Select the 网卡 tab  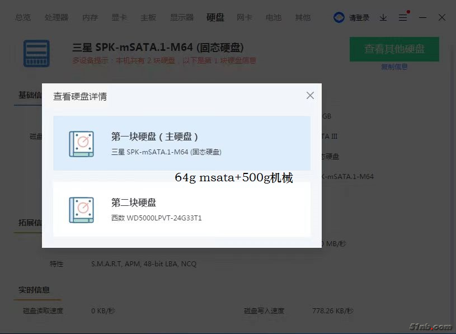point(245,17)
